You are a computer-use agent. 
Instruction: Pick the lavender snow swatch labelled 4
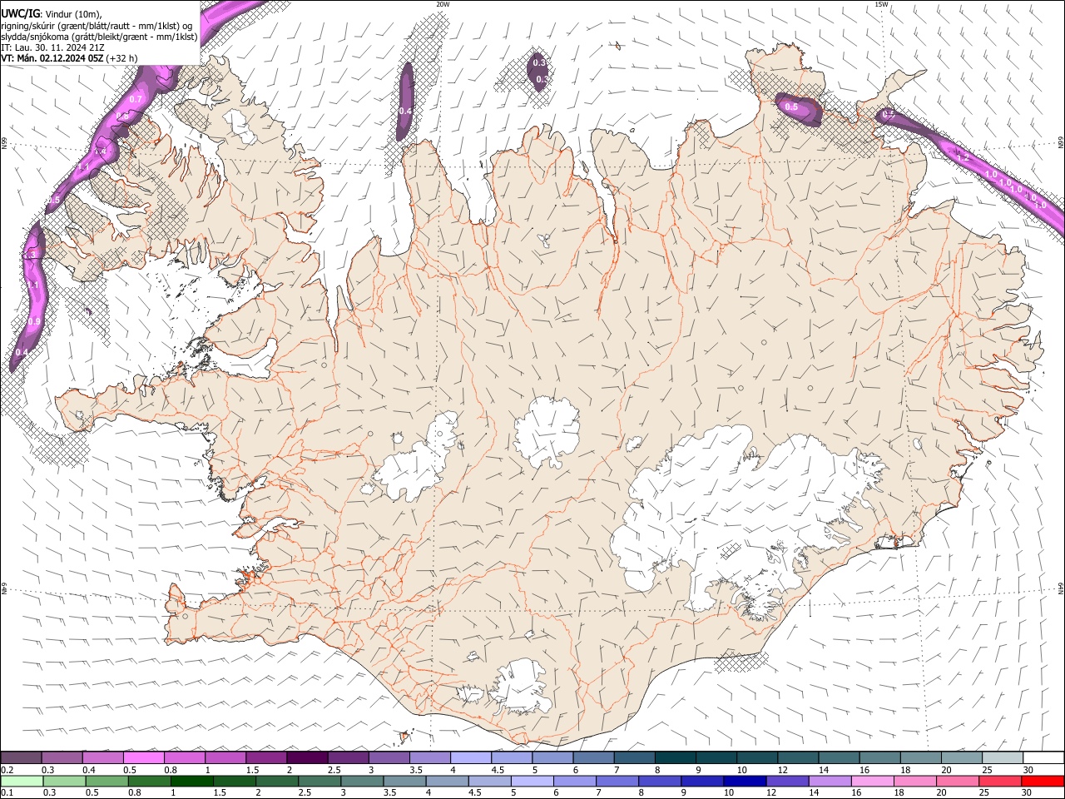[471, 757]
